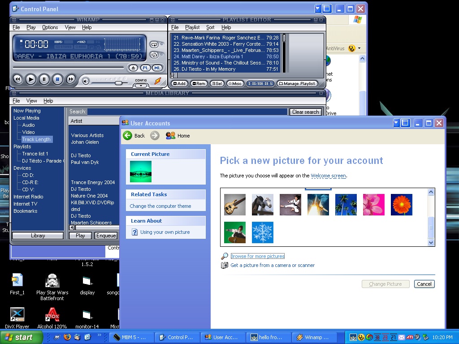Click Winamp previous track button

[17, 79]
